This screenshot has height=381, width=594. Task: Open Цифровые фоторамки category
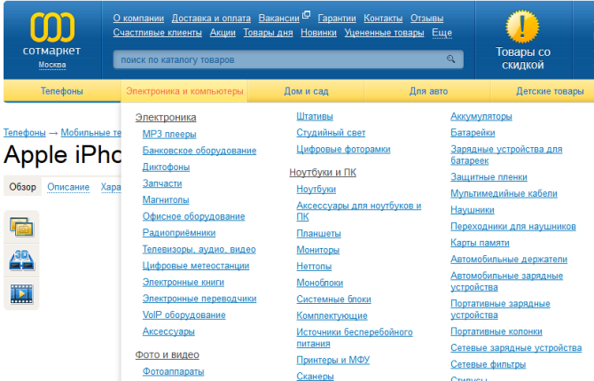click(x=343, y=149)
